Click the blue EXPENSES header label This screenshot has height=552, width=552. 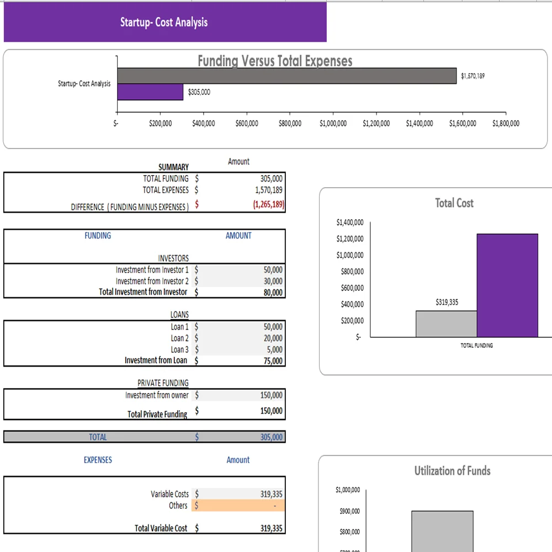click(98, 460)
